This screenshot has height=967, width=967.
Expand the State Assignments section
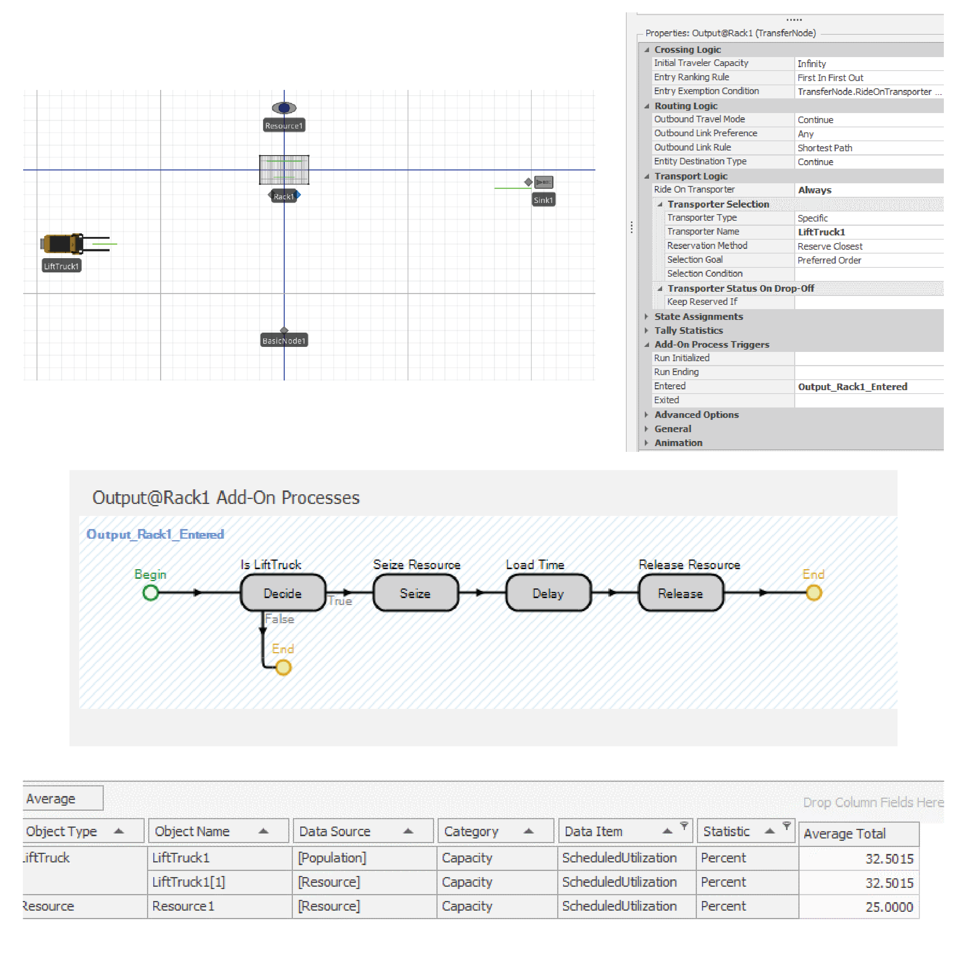coord(647,316)
